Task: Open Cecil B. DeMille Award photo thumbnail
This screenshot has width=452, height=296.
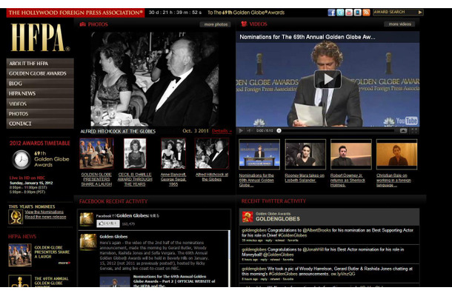Action: [135, 153]
